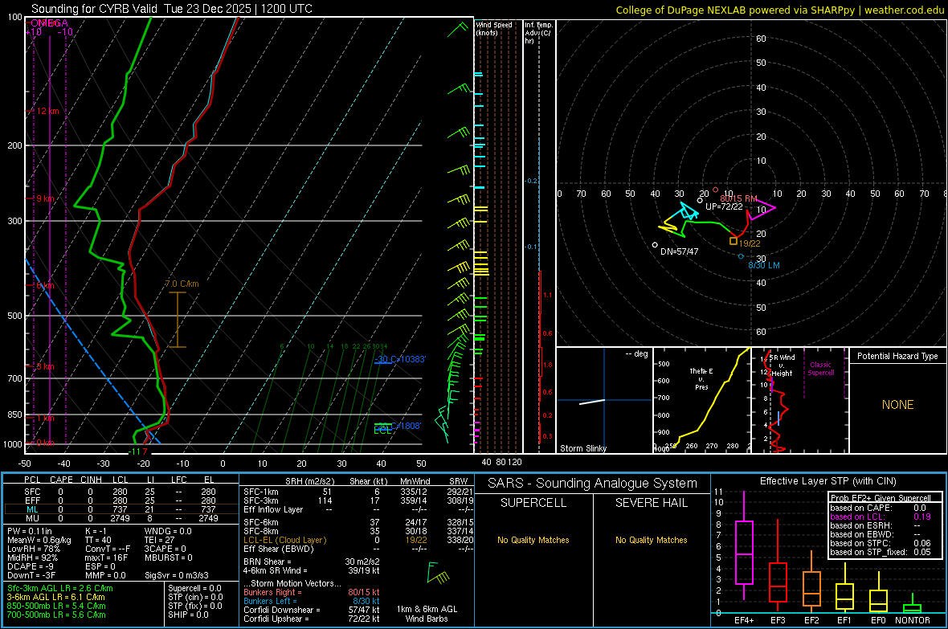This screenshot has height=629, width=948.
Task: Click the TEI = 27 value
Action: 160,540
